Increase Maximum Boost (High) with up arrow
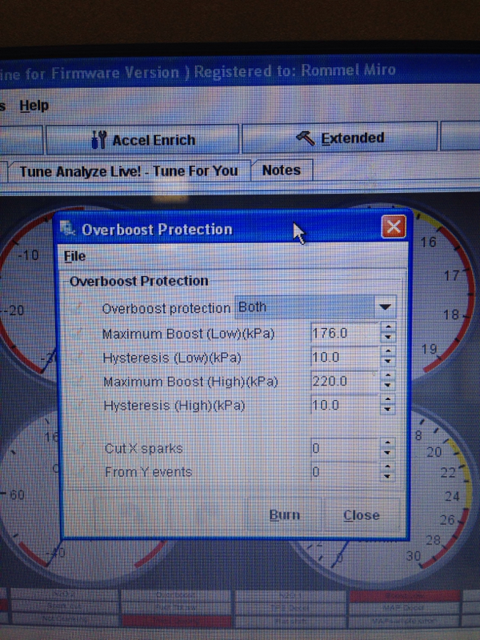480x640 pixels. point(388,375)
